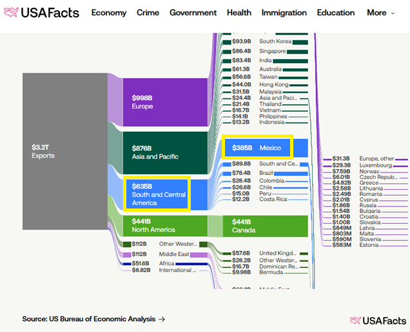Click the Peru $15.0B label
Viewport: 410px width, 332px height.
coord(251,194)
